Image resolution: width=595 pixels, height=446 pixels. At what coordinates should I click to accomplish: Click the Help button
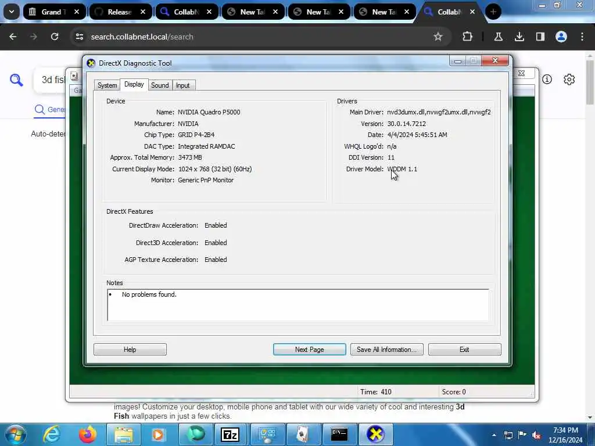click(x=130, y=349)
